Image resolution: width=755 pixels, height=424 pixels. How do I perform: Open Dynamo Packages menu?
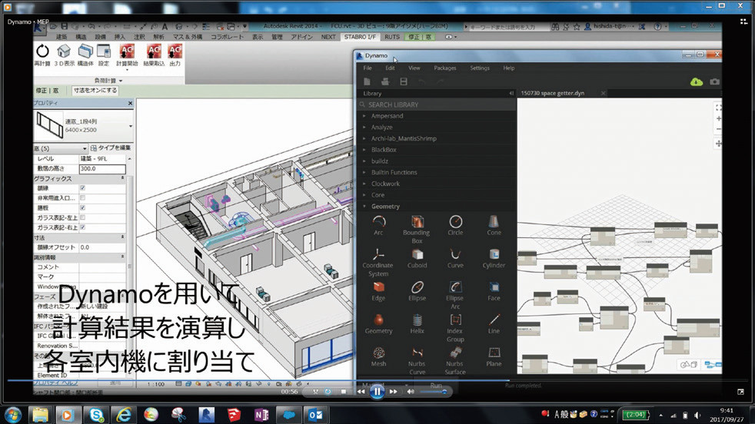point(445,68)
